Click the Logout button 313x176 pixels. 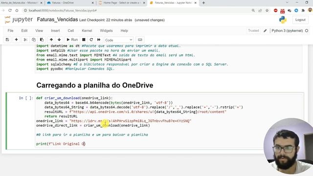point(300,20)
